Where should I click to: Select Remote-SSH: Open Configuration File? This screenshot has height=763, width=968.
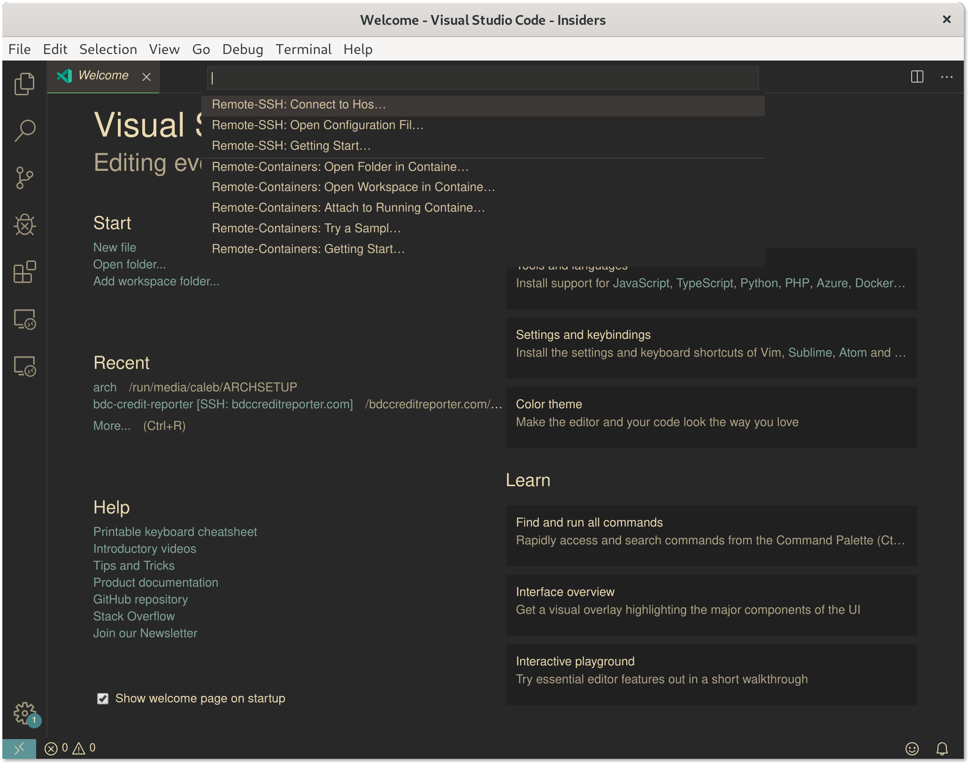click(x=483, y=125)
